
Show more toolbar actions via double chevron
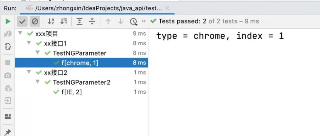(144, 21)
